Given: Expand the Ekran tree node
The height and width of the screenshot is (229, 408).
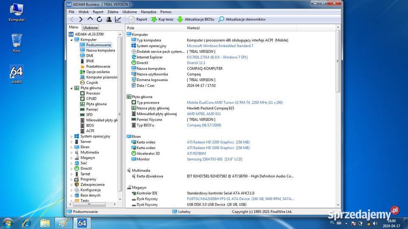Looking at the screenshot, I should coord(71,147).
